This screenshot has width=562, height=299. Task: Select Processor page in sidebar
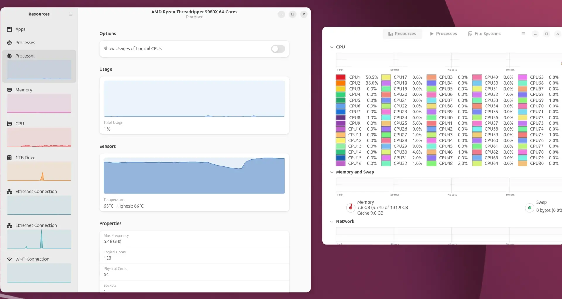point(39,66)
